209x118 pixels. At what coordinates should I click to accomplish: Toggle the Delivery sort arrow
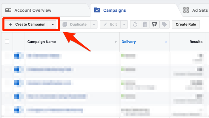pyautogui.click(x=166, y=42)
